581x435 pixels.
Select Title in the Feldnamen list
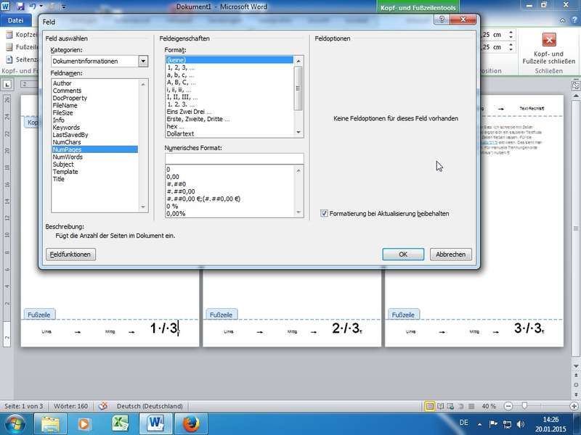point(59,179)
